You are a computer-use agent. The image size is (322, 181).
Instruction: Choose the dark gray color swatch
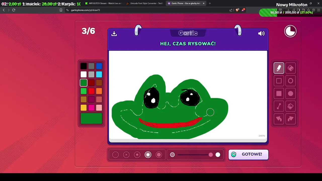[91, 66]
